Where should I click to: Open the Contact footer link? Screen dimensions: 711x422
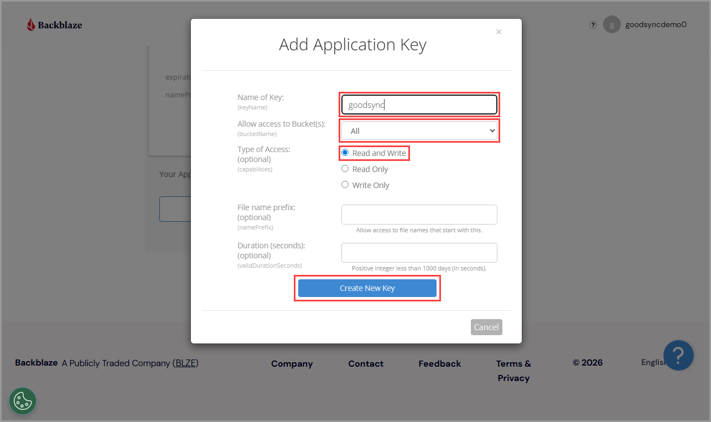[366, 364]
